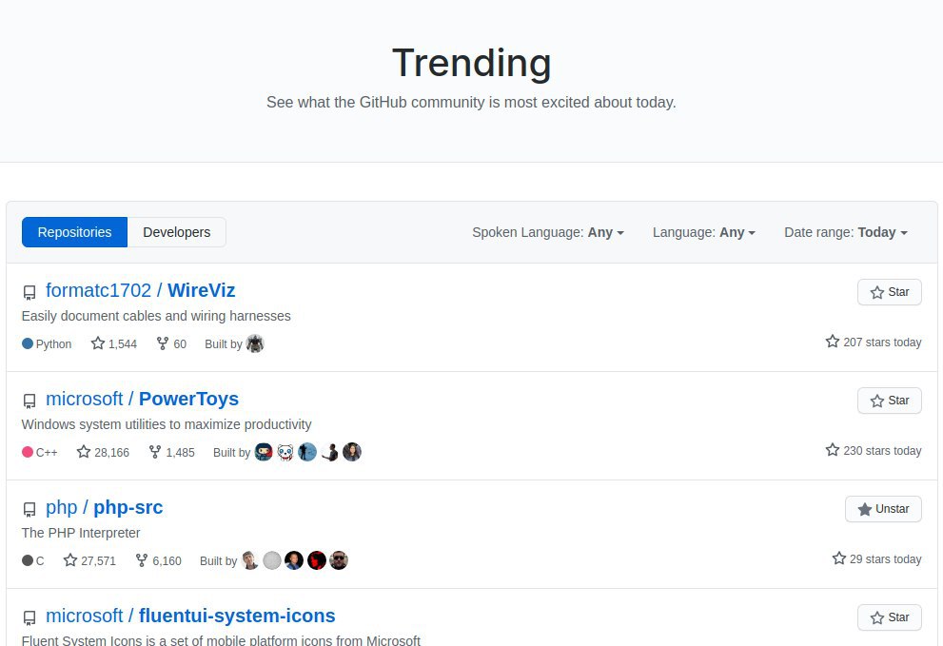Open the microsoft / PowerToys repository

point(142,399)
